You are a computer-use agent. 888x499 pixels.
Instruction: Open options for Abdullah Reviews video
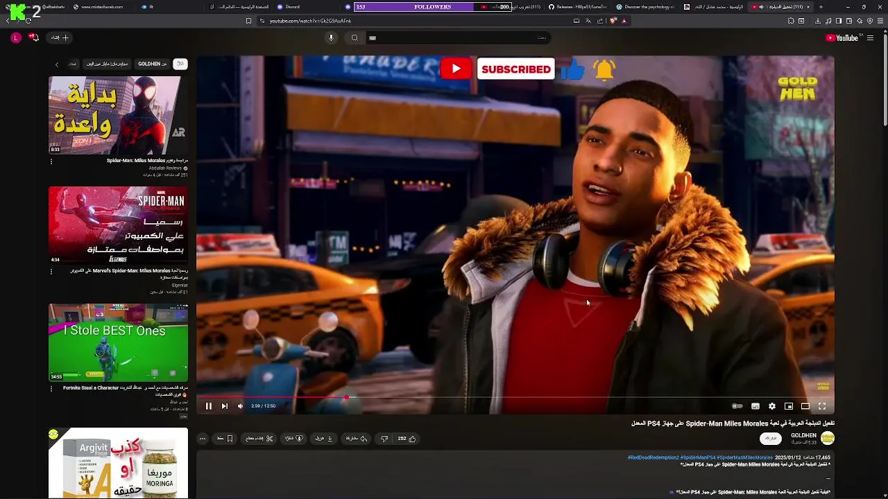point(51,161)
